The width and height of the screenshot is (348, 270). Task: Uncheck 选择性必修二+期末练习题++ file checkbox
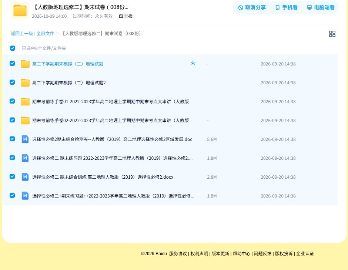pyautogui.click(x=12, y=195)
